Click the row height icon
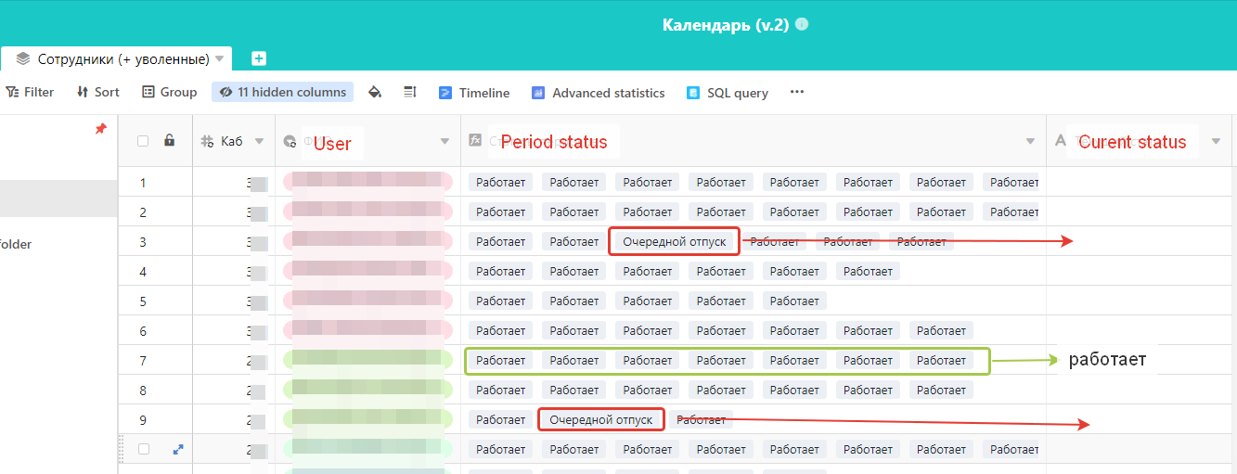Image resolution: width=1237 pixels, height=474 pixels. pyautogui.click(x=409, y=92)
